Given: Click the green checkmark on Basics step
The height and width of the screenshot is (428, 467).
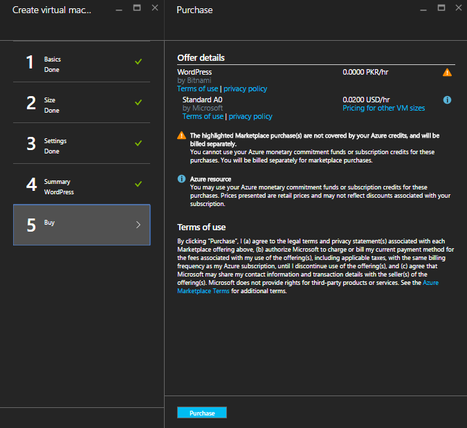Looking at the screenshot, I should 138,62.
